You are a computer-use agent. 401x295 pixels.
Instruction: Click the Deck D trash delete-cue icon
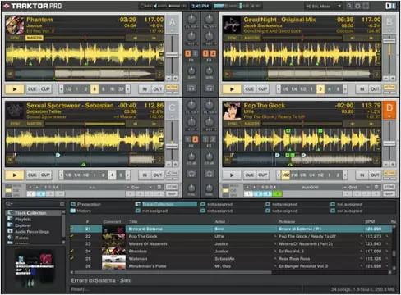pos(376,187)
